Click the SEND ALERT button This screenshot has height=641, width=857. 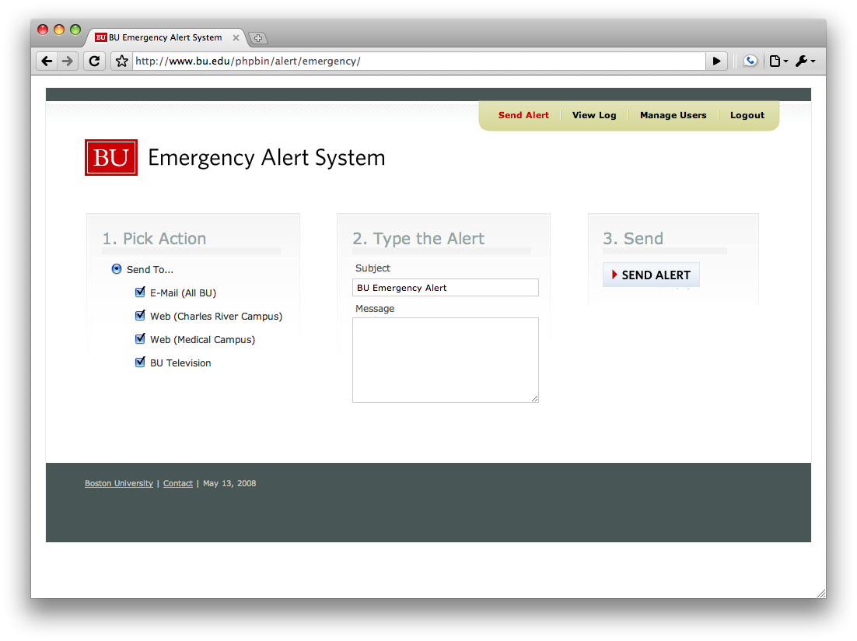651,275
